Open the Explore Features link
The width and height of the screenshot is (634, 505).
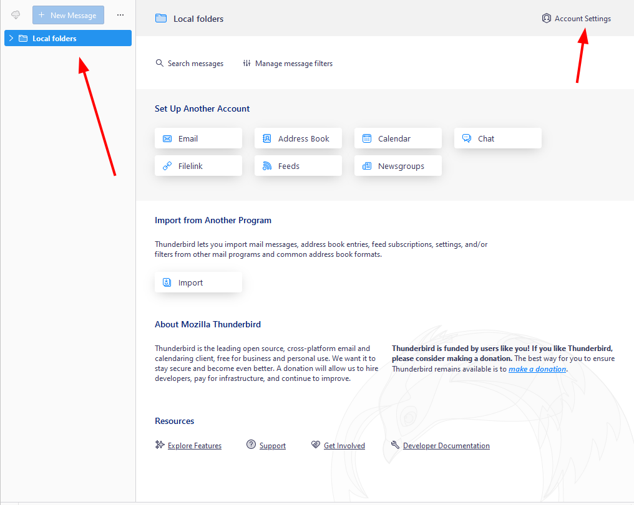coord(194,446)
